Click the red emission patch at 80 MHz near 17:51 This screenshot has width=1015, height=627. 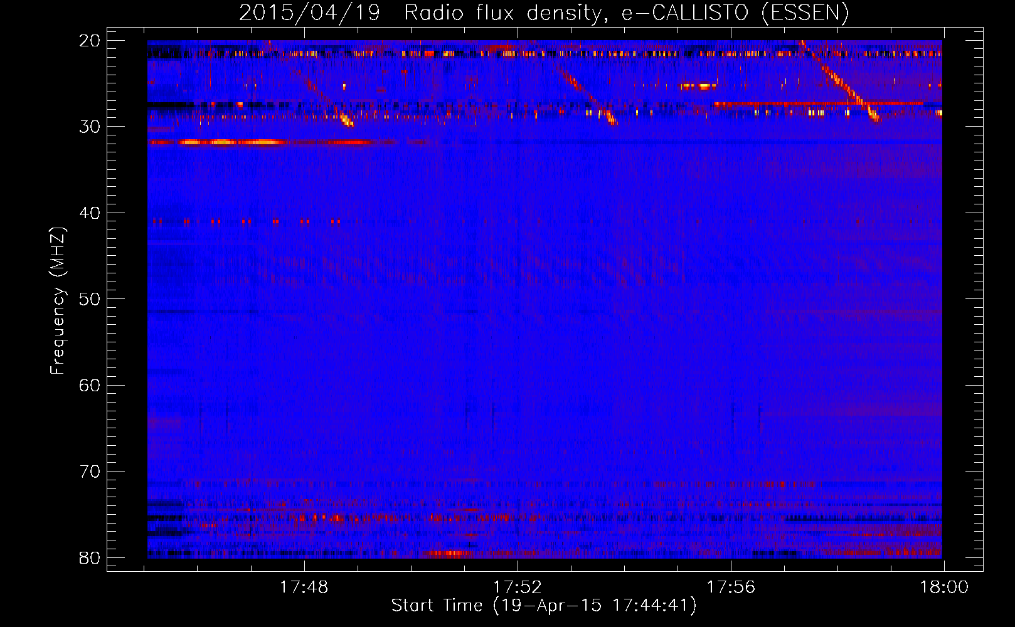[447, 554]
